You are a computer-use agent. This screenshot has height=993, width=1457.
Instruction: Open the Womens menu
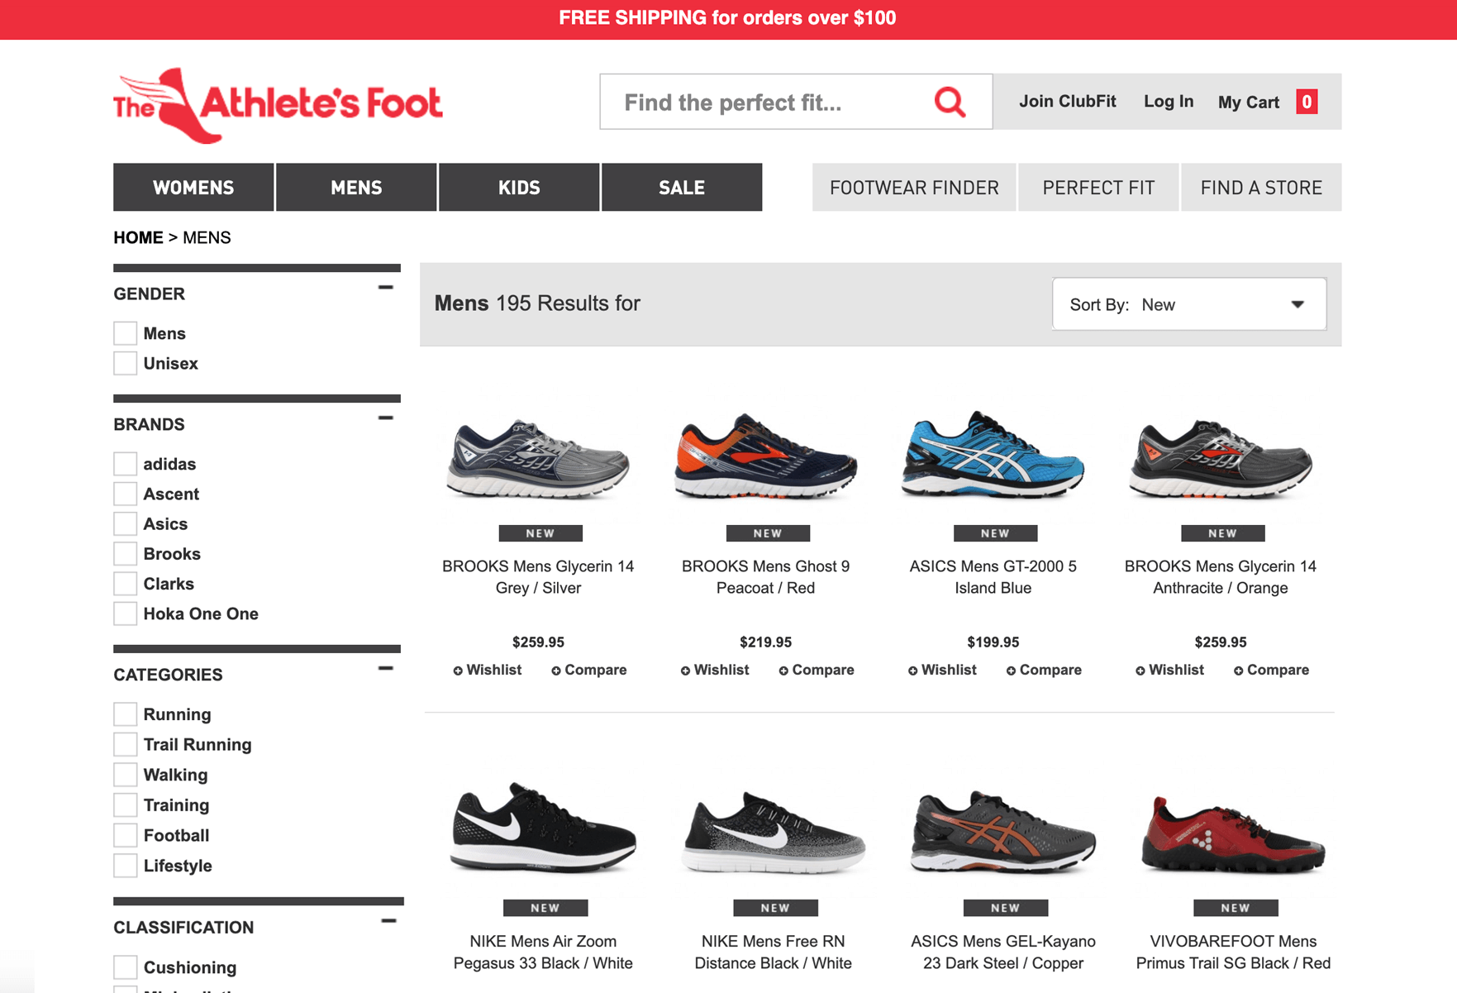[x=193, y=188]
